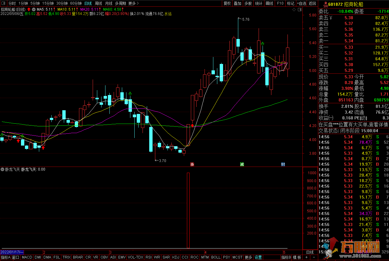
Task: Toggle the panel layout icon beside the diamond
Action: 299,10
